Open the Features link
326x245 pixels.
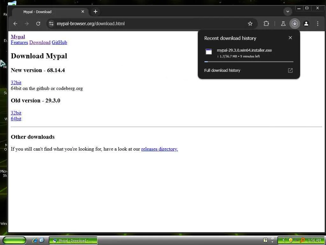tap(19, 42)
